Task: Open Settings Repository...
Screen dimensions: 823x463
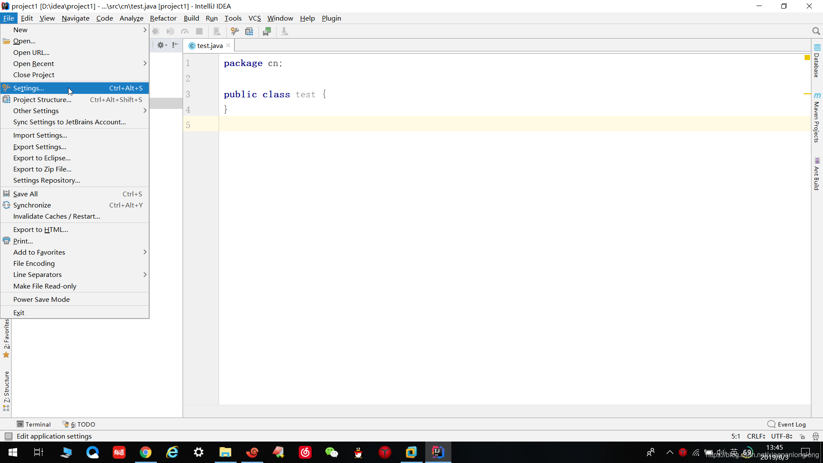Action: [x=75, y=180]
